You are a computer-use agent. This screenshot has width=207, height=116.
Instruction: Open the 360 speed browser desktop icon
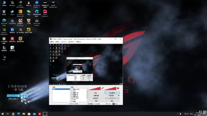tap(4, 40)
